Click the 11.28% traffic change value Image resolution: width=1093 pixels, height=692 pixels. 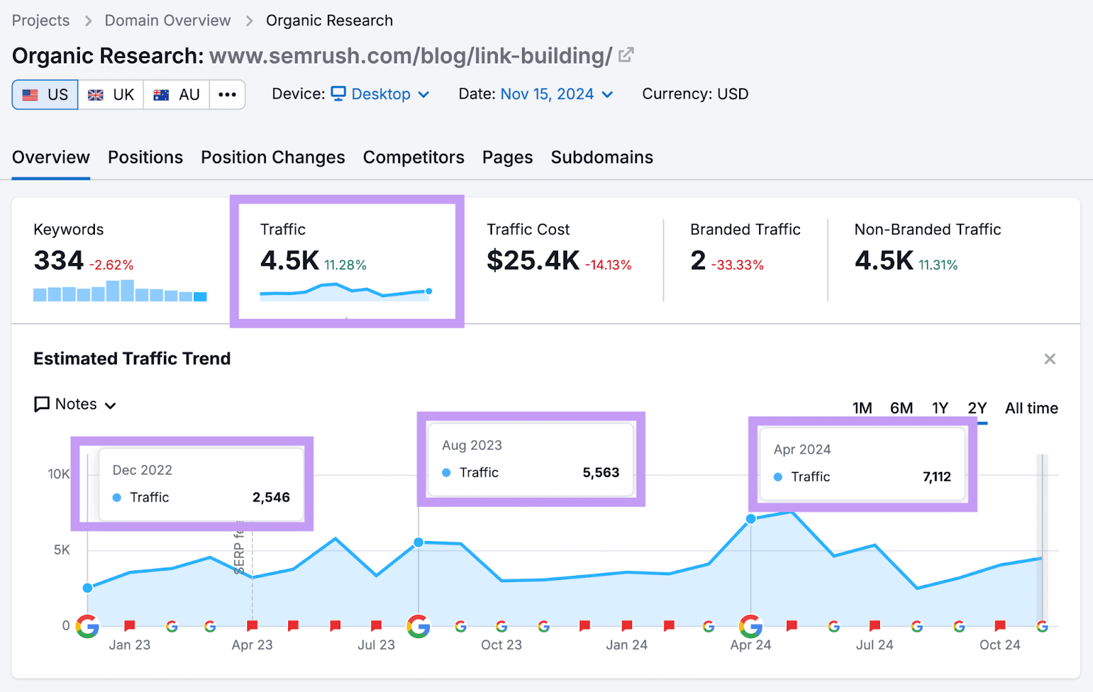(345, 265)
